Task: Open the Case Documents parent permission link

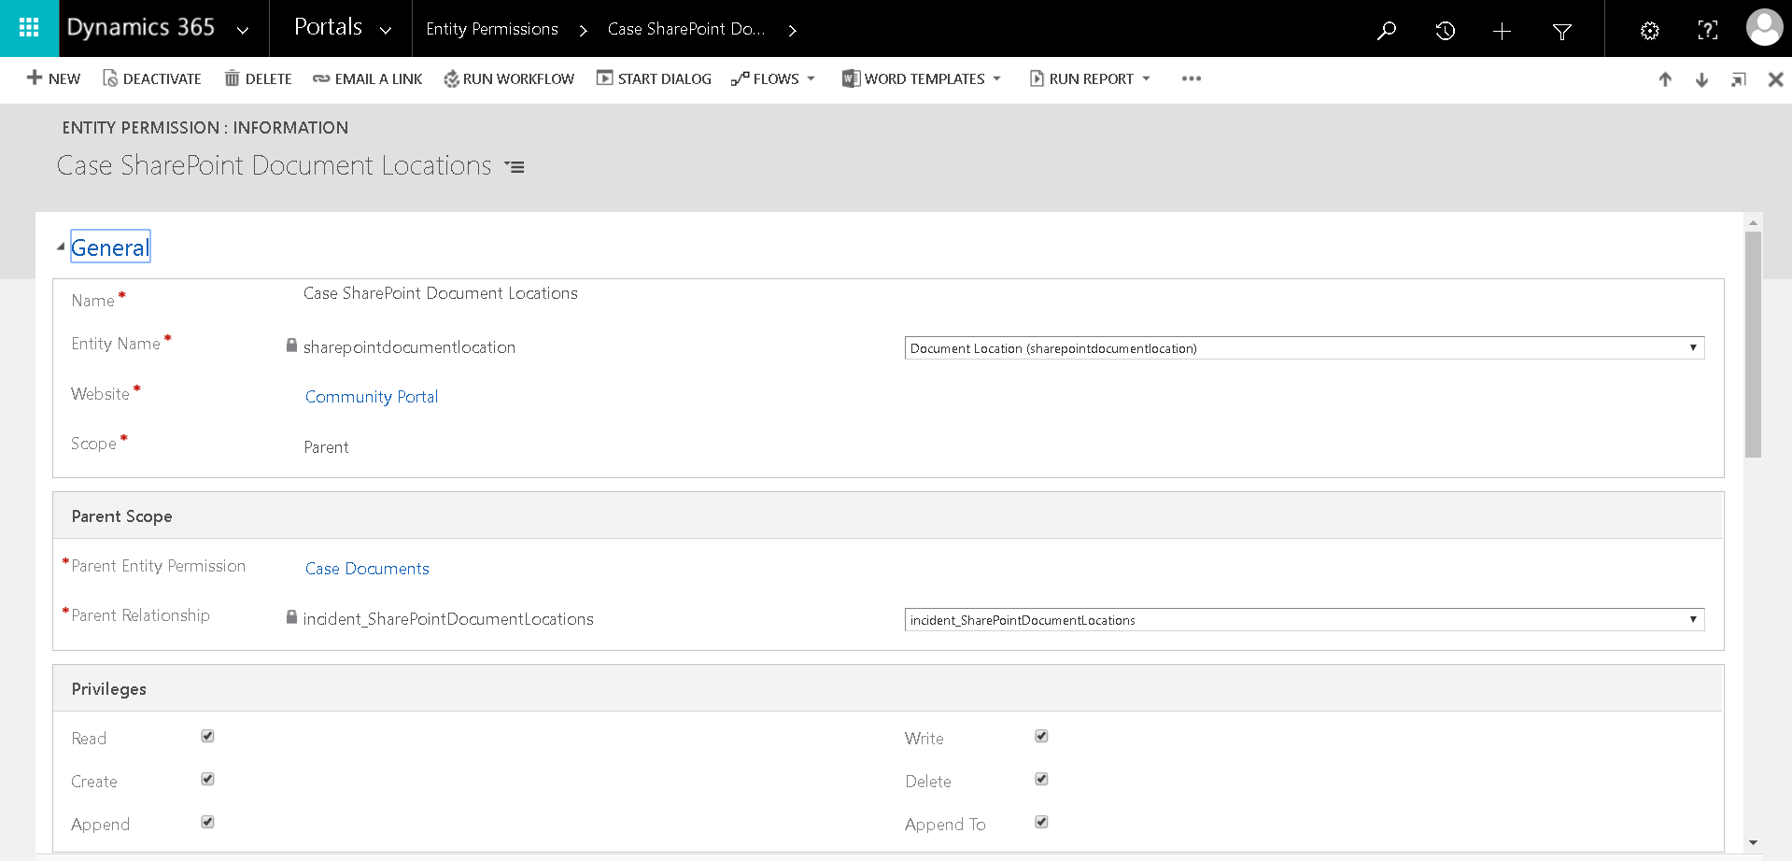Action: click(x=367, y=569)
